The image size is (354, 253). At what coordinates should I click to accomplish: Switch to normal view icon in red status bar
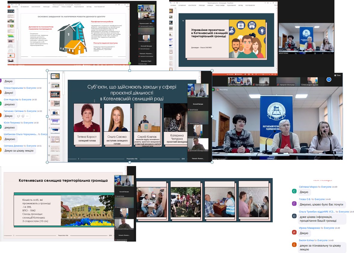point(246,74)
